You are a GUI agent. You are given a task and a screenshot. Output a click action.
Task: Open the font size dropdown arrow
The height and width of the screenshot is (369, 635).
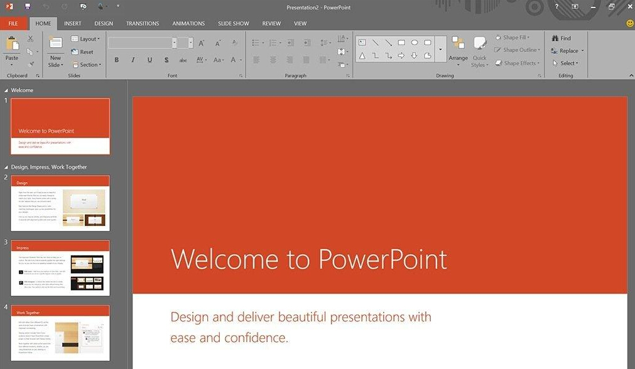(191, 43)
